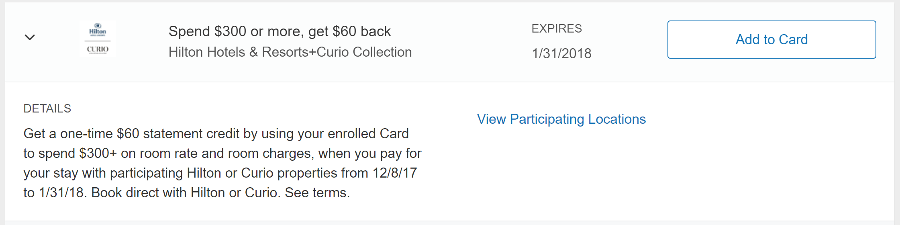Click Hilton Hotels & Resorts+Curio Collection merchant name
The height and width of the screenshot is (225, 900).
coord(290,52)
